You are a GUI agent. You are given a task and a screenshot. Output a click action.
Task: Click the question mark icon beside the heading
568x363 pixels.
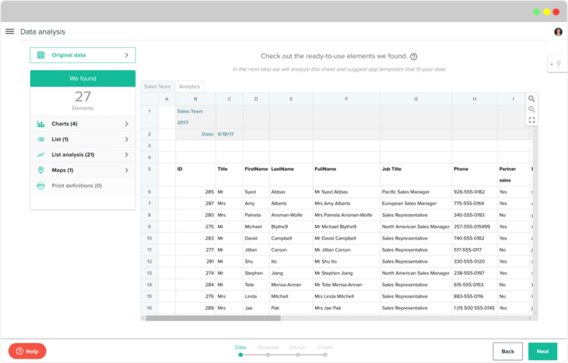tap(413, 57)
